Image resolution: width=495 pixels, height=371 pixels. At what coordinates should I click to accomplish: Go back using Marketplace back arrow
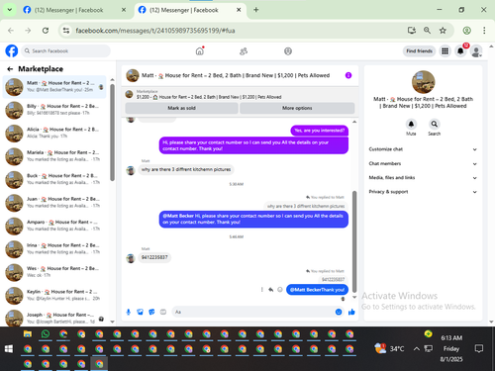(x=10, y=69)
